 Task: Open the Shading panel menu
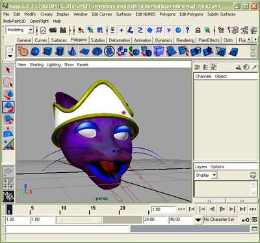tap(36, 64)
